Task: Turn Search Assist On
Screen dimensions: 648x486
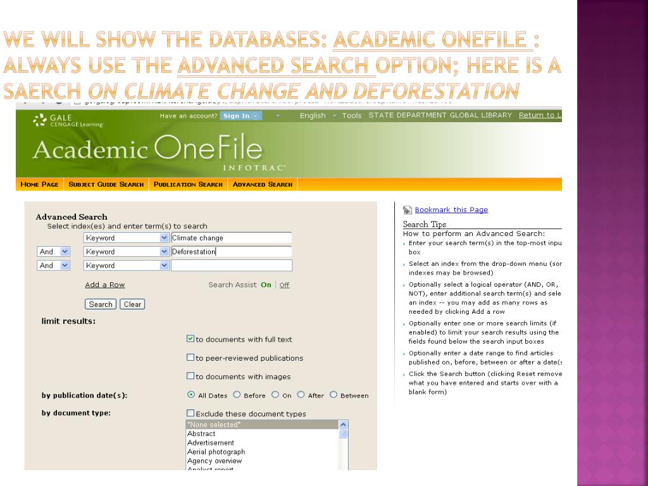Action: (266, 285)
